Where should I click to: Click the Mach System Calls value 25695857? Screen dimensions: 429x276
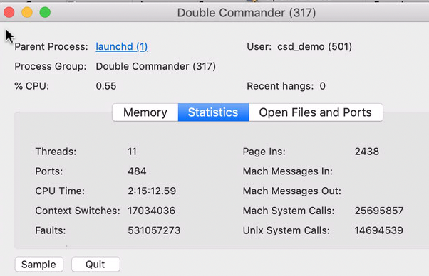379,211
